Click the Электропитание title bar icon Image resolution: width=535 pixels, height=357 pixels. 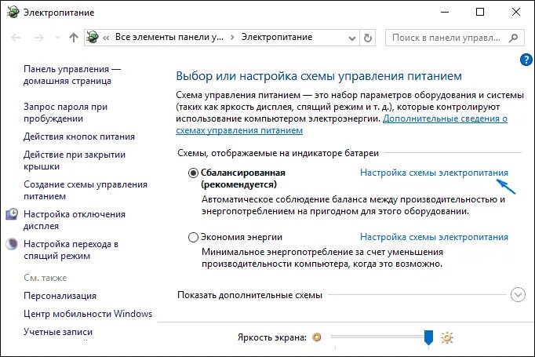[x=13, y=12]
